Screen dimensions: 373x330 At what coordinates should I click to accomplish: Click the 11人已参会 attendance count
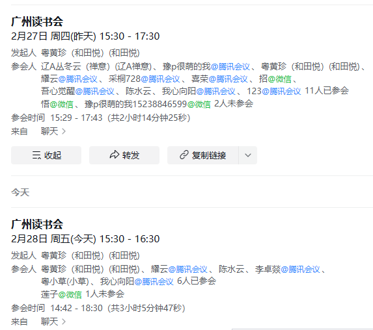point(327,91)
